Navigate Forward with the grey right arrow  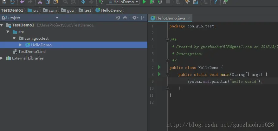coord(91,2)
